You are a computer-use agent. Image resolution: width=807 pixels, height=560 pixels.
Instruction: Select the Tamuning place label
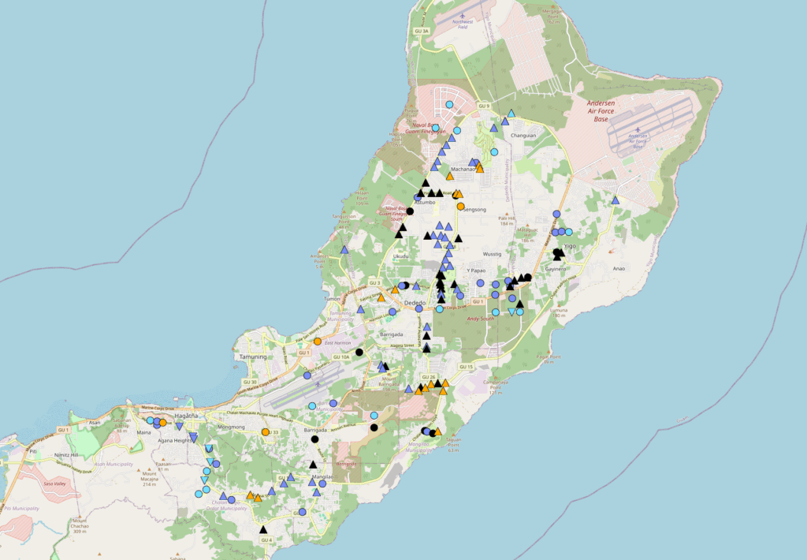253,357
